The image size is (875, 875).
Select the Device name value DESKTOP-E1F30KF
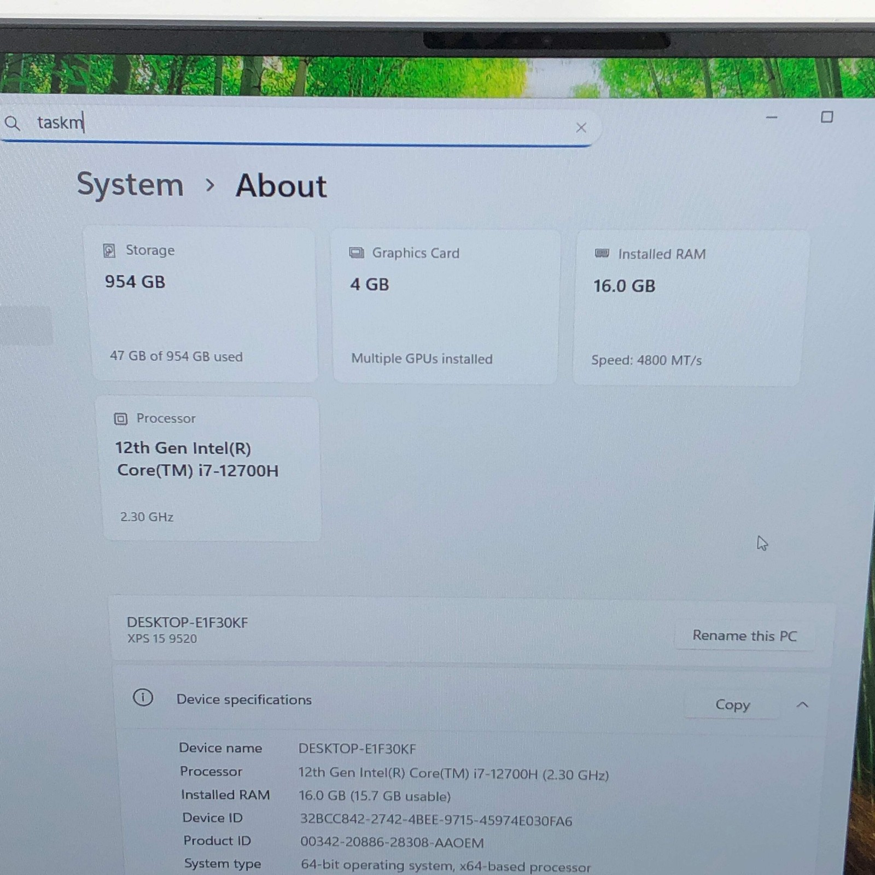point(357,749)
